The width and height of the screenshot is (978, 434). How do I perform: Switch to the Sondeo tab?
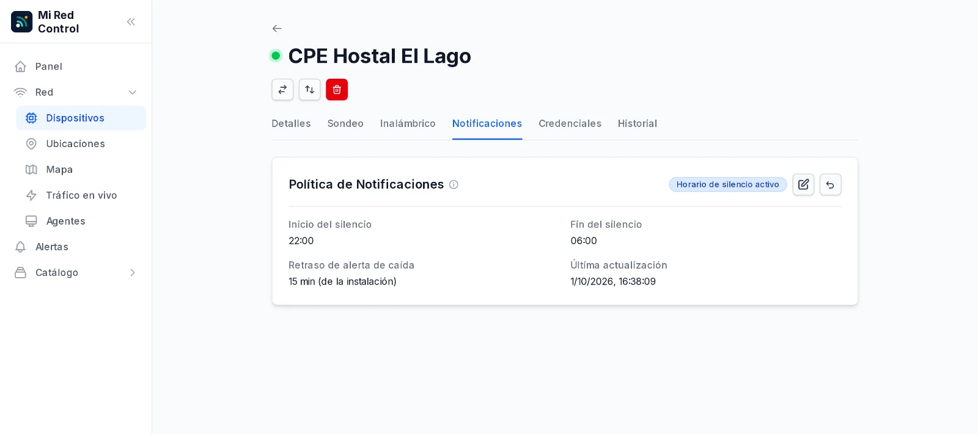click(x=345, y=123)
